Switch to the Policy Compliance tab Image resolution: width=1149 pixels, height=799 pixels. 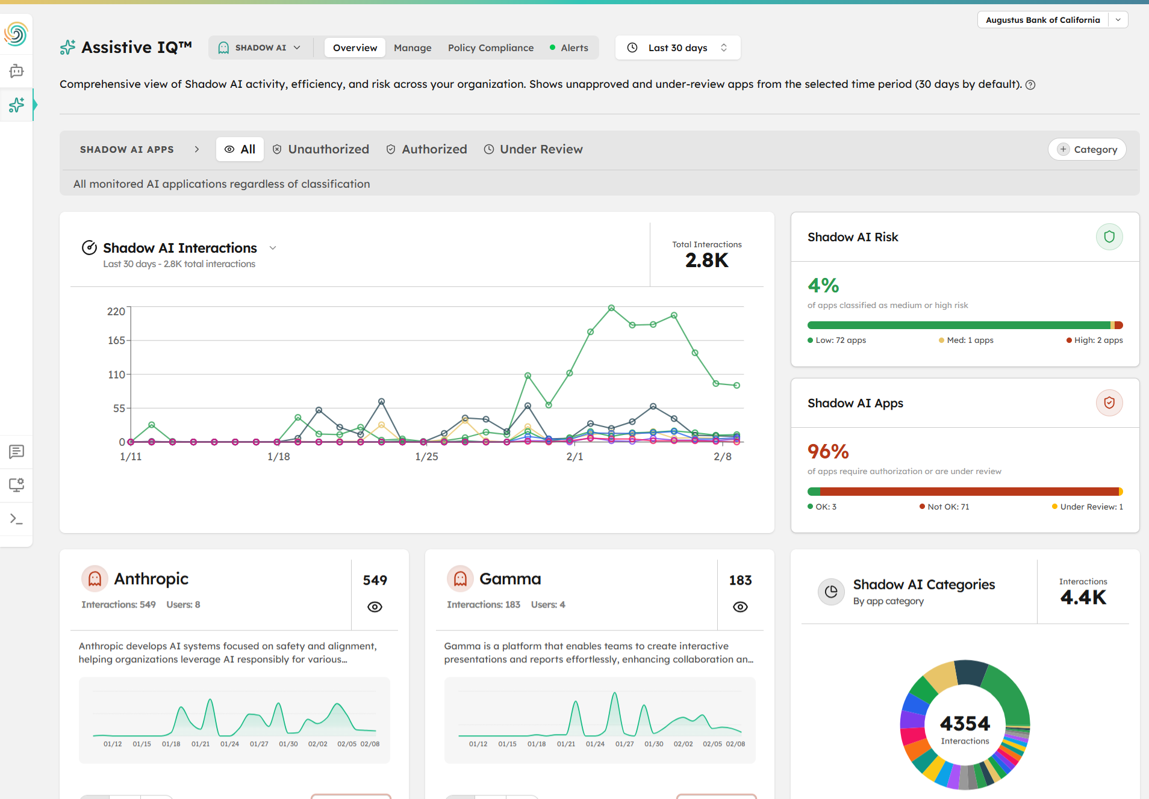click(490, 48)
